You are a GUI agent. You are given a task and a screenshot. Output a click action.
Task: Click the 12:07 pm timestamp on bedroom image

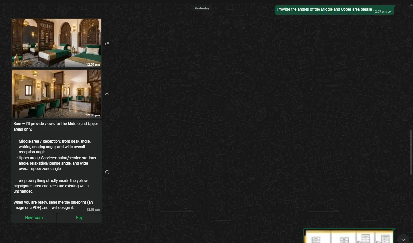(93, 65)
